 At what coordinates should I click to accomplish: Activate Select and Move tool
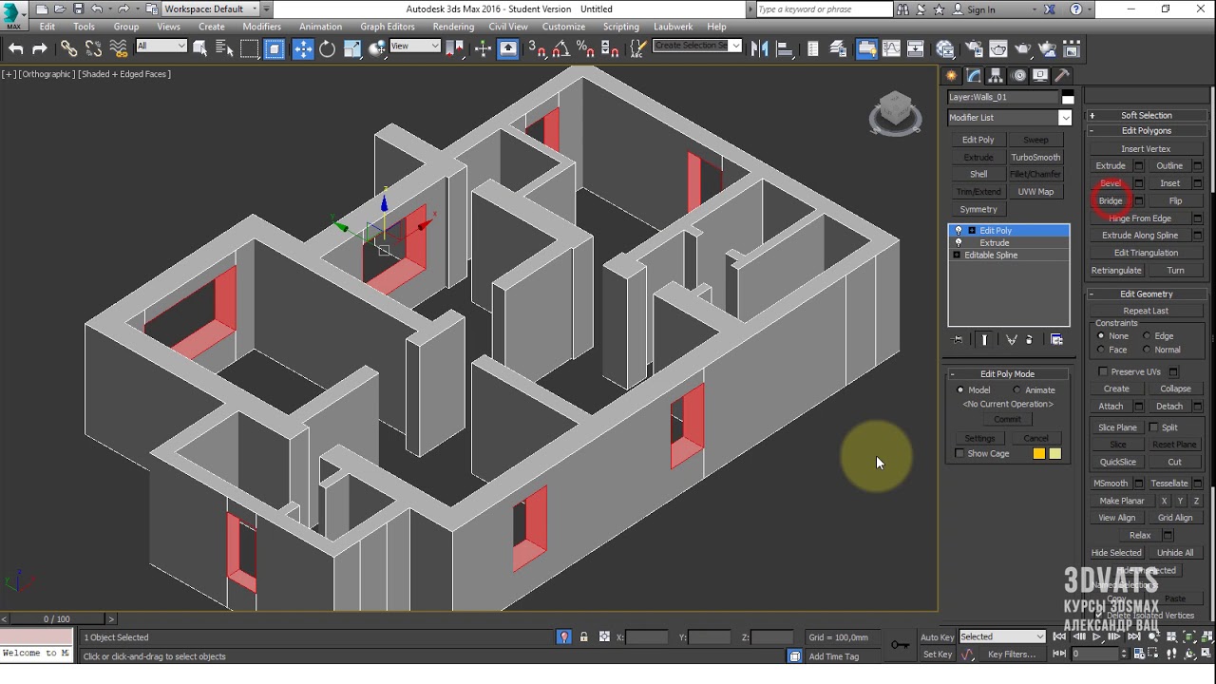[x=302, y=48]
